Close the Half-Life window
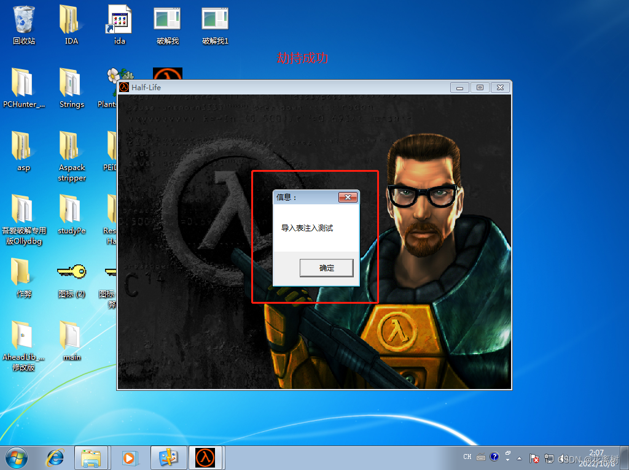Screen dimensions: 629x470 click(500, 87)
